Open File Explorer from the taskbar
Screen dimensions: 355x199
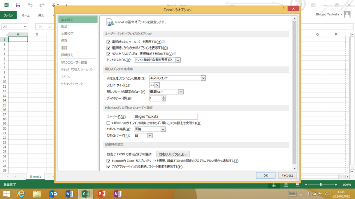(37, 194)
